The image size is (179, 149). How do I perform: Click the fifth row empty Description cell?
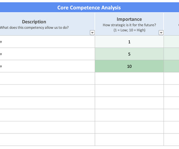(x=47, y=91)
